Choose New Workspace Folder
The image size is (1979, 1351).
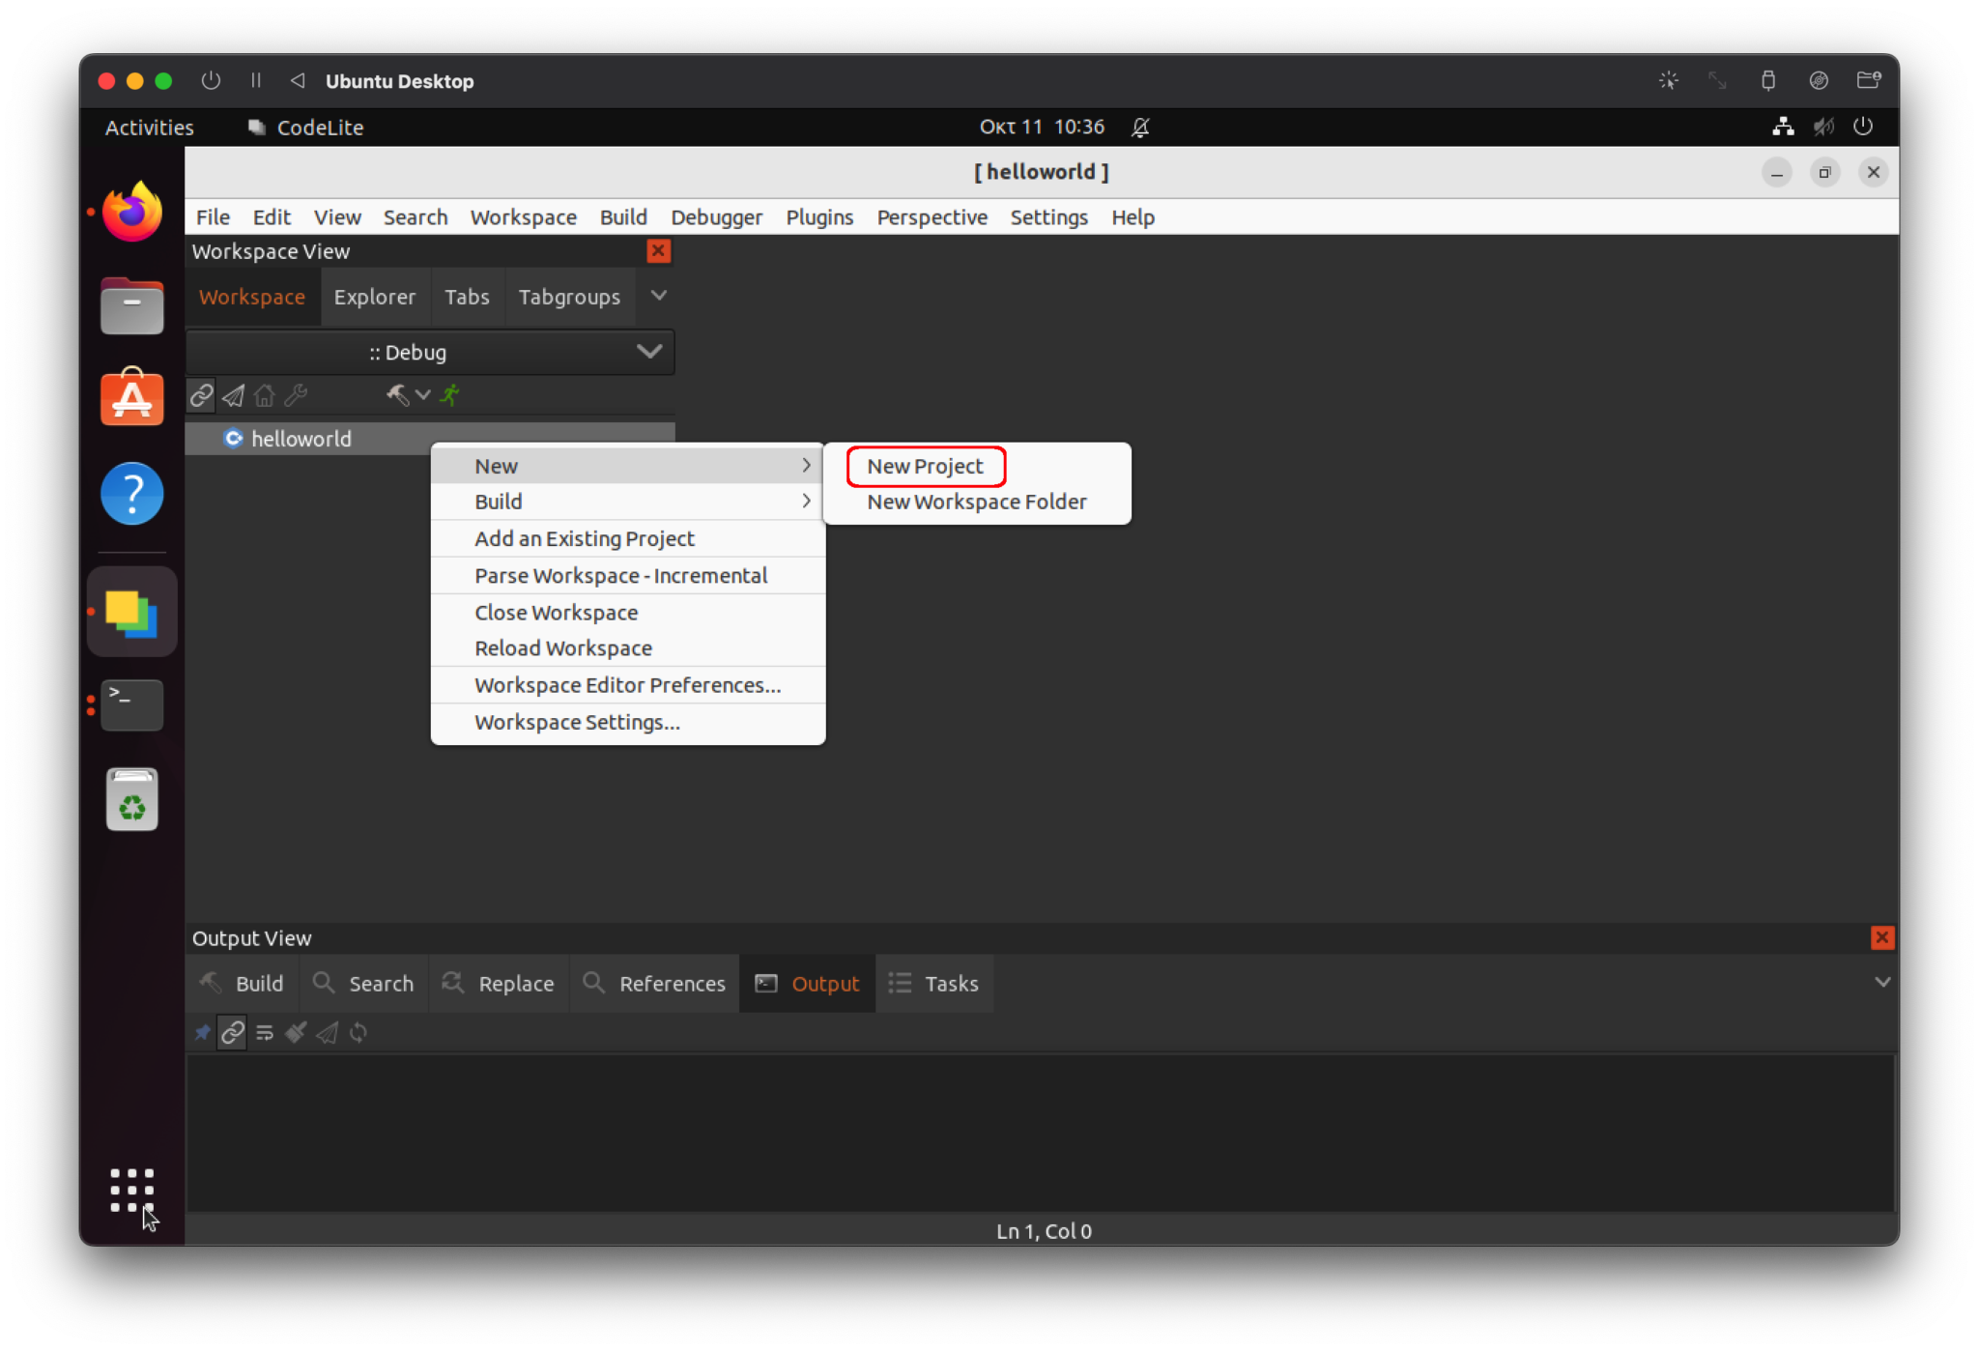coord(976,502)
